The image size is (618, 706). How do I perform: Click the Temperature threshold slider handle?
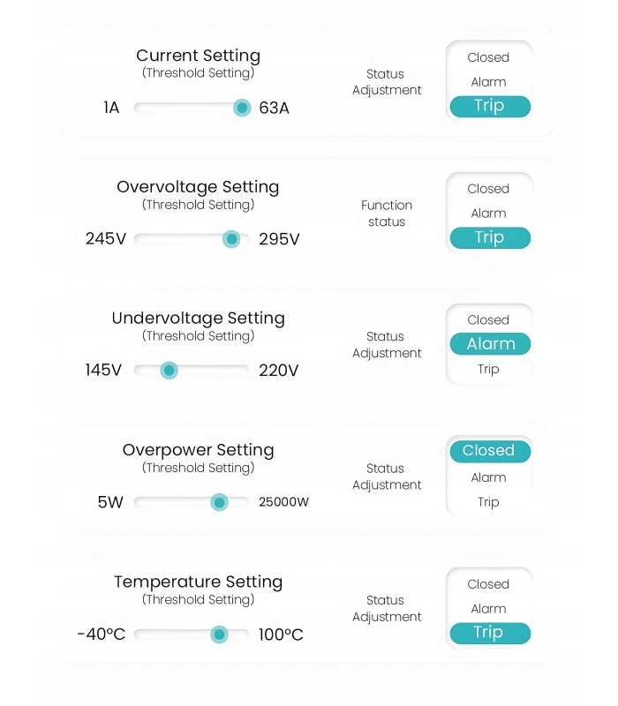(219, 635)
